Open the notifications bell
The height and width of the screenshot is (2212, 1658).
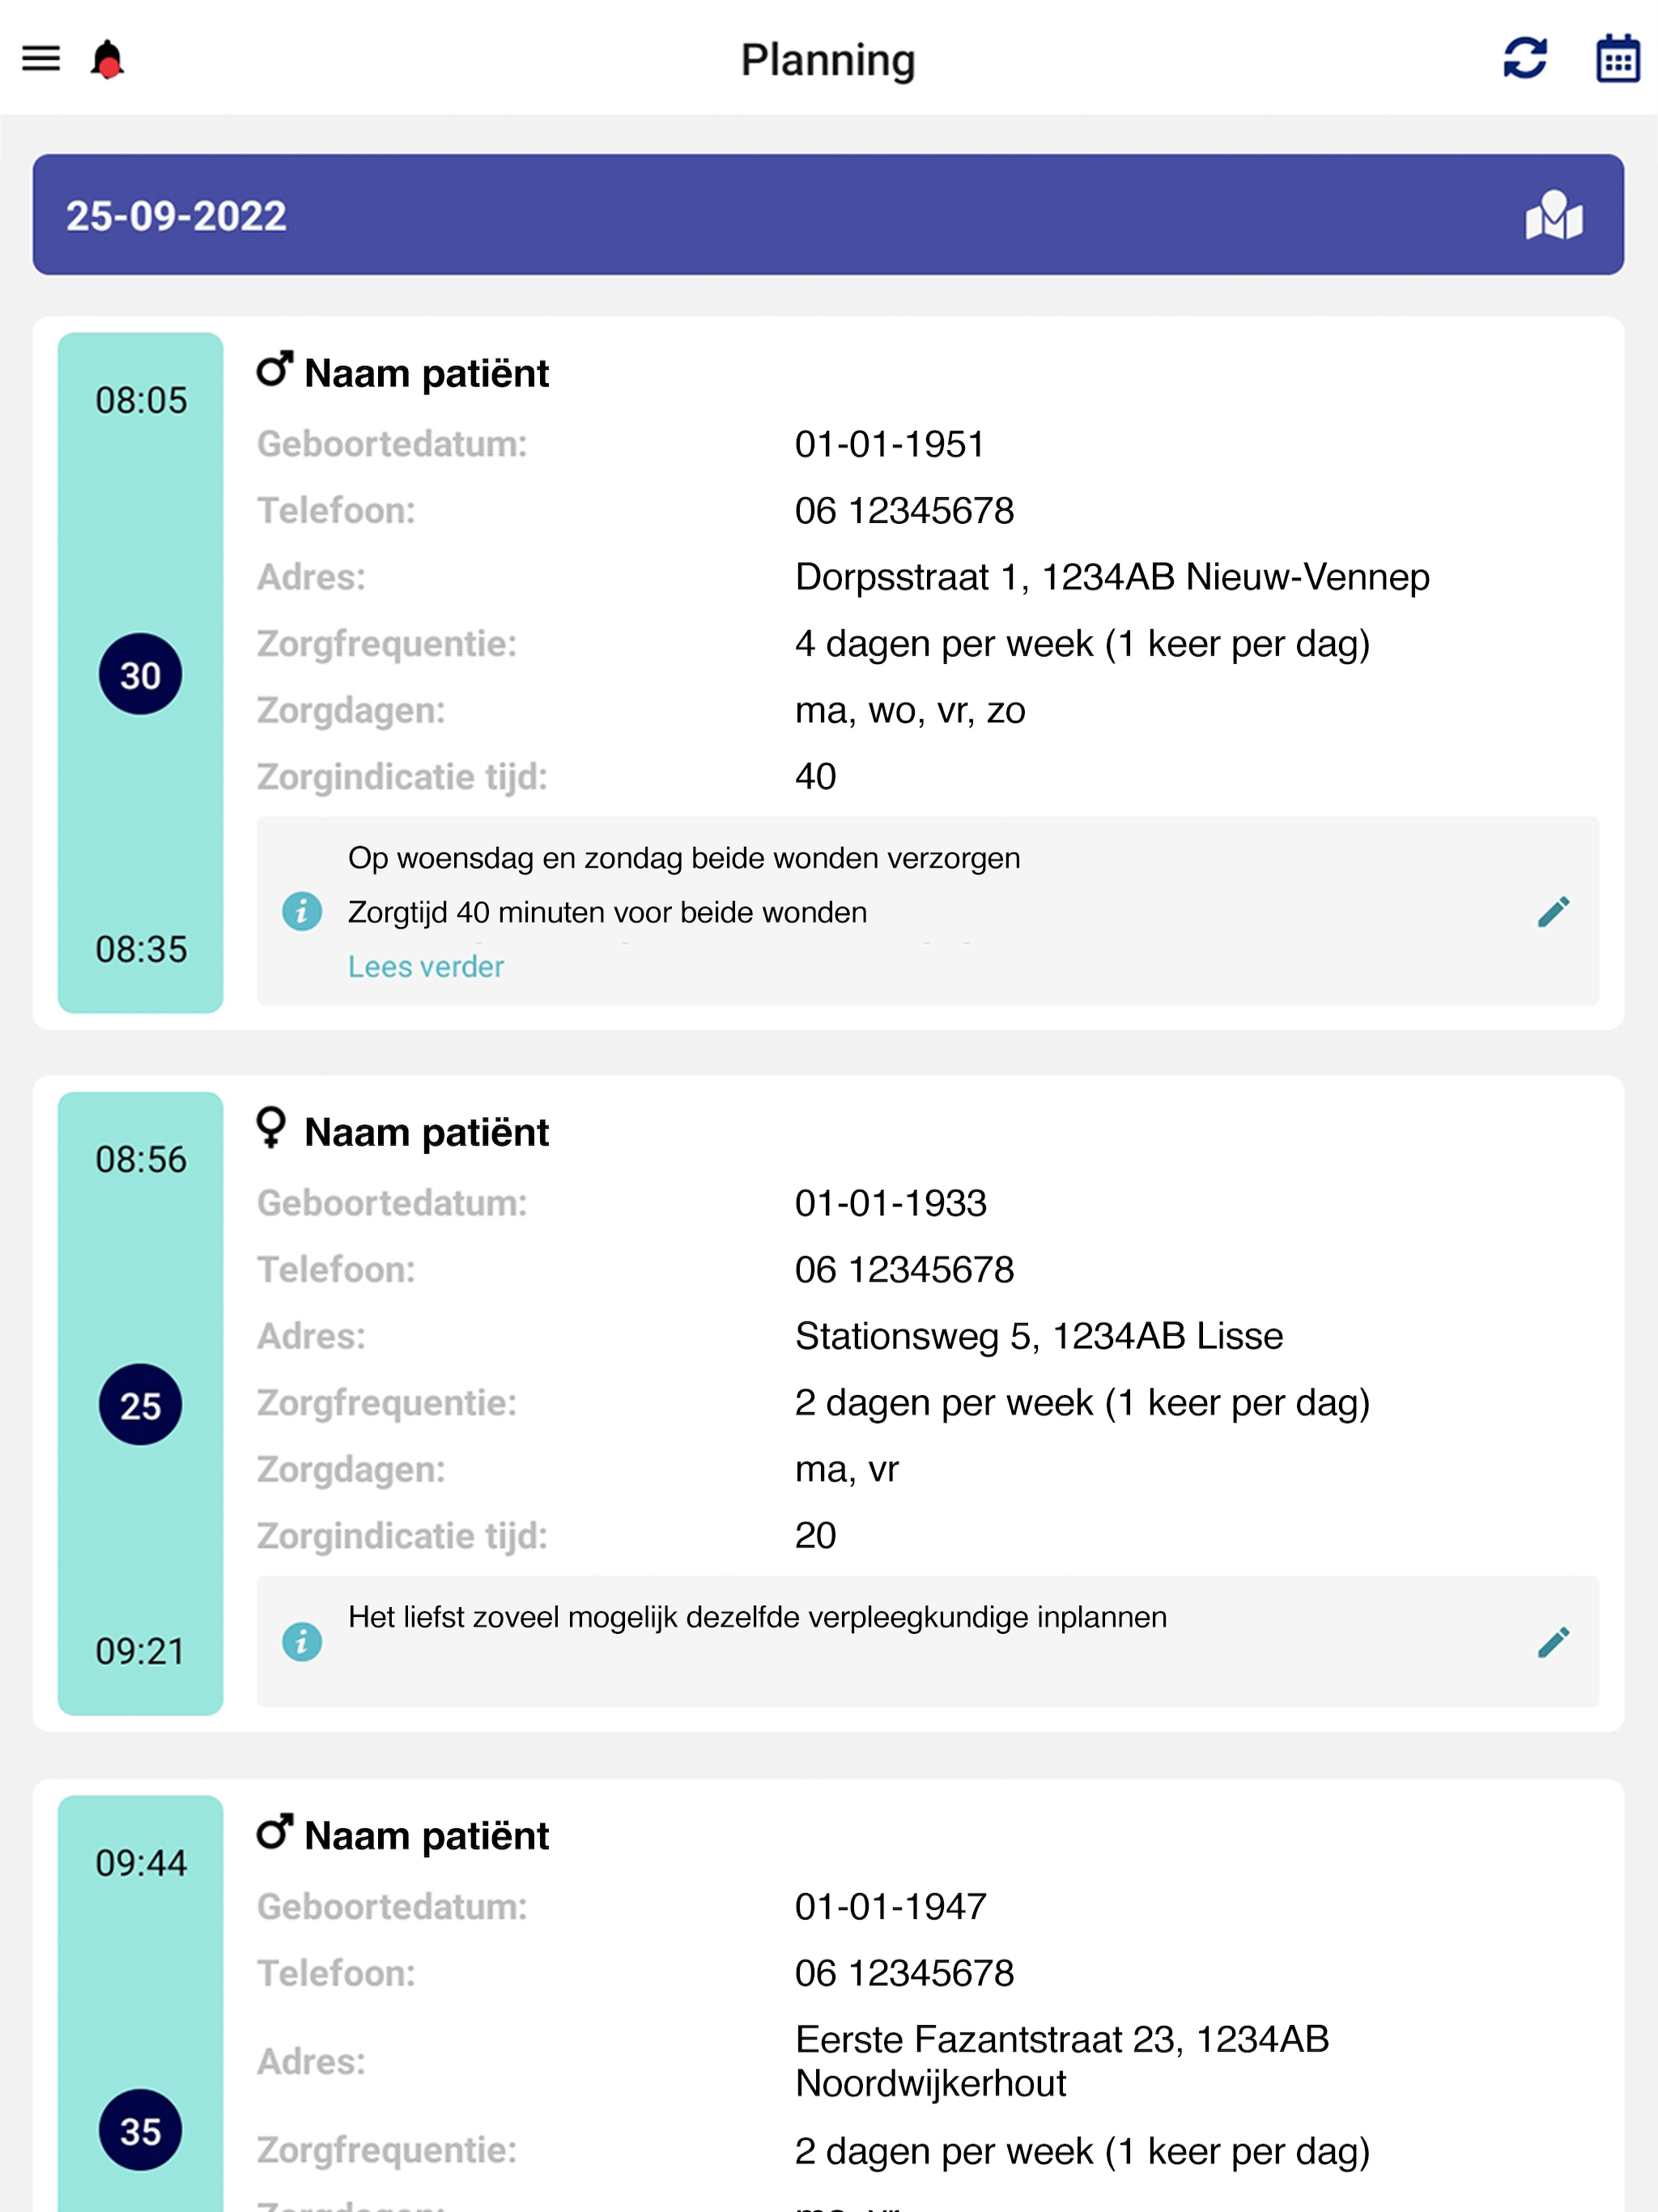[107, 59]
